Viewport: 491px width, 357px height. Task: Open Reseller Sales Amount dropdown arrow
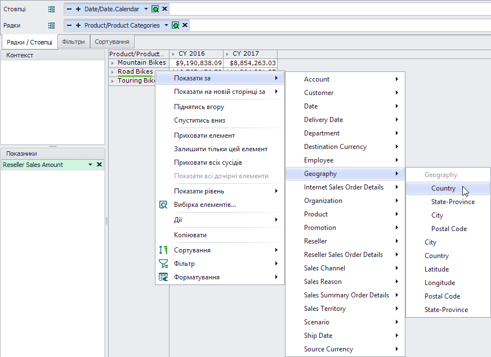[x=90, y=164]
